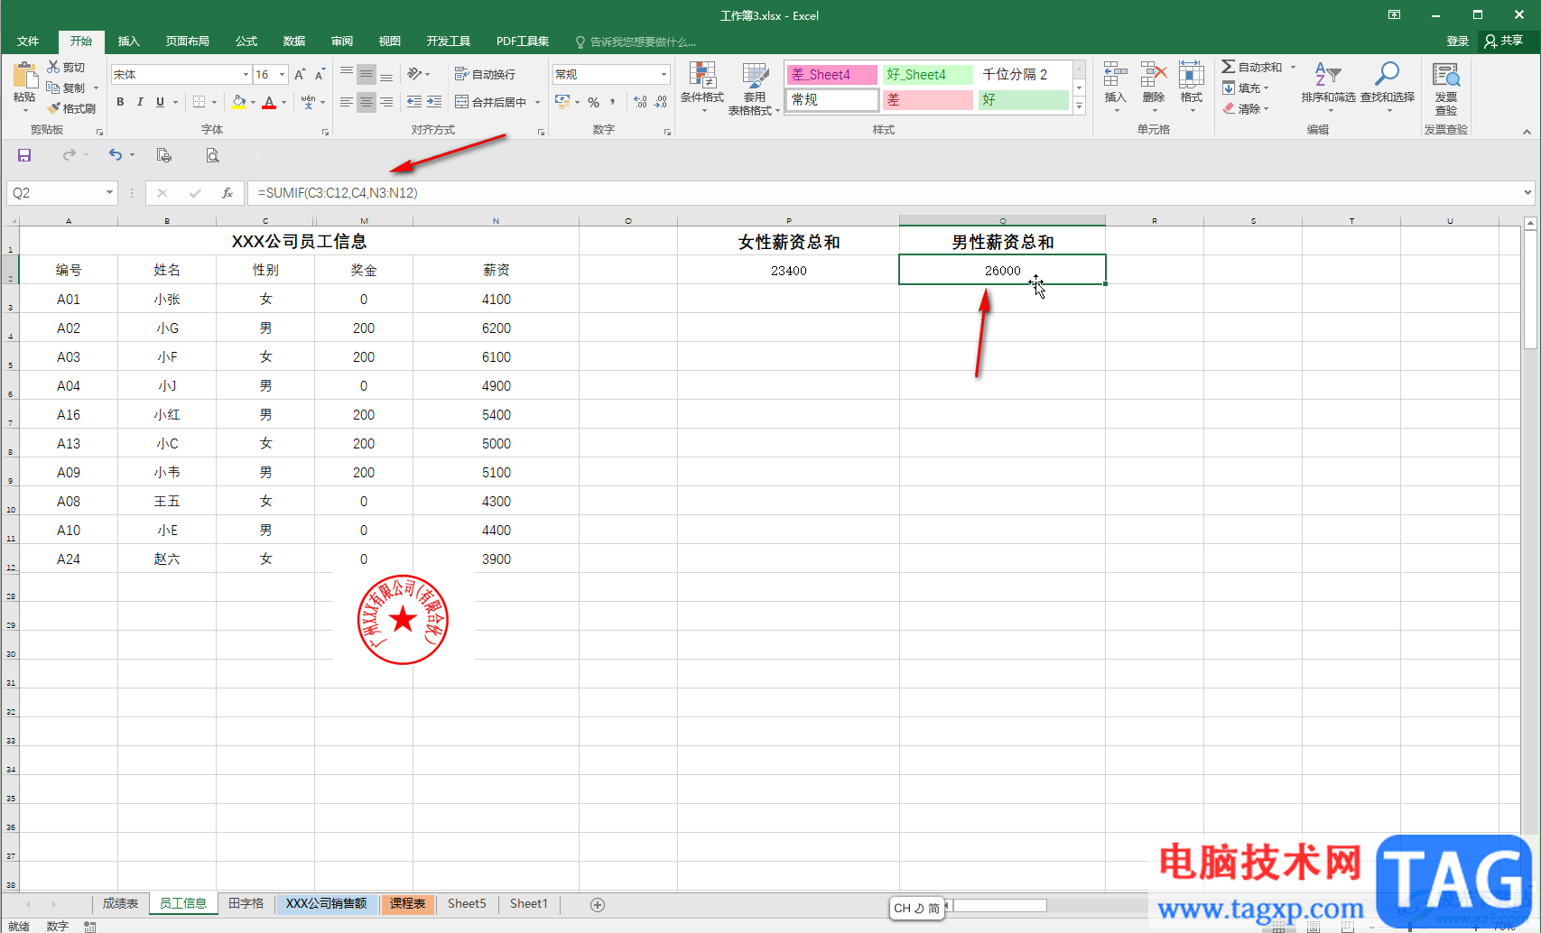1541x933 pixels.
Task: Click the 复制 Copy button
Action: (67, 88)
